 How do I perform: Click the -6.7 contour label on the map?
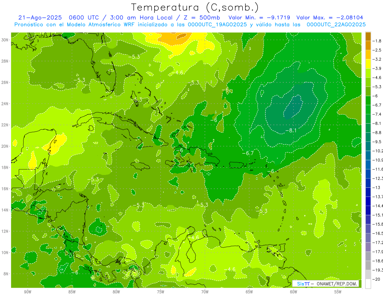click(x=248, y=153)
